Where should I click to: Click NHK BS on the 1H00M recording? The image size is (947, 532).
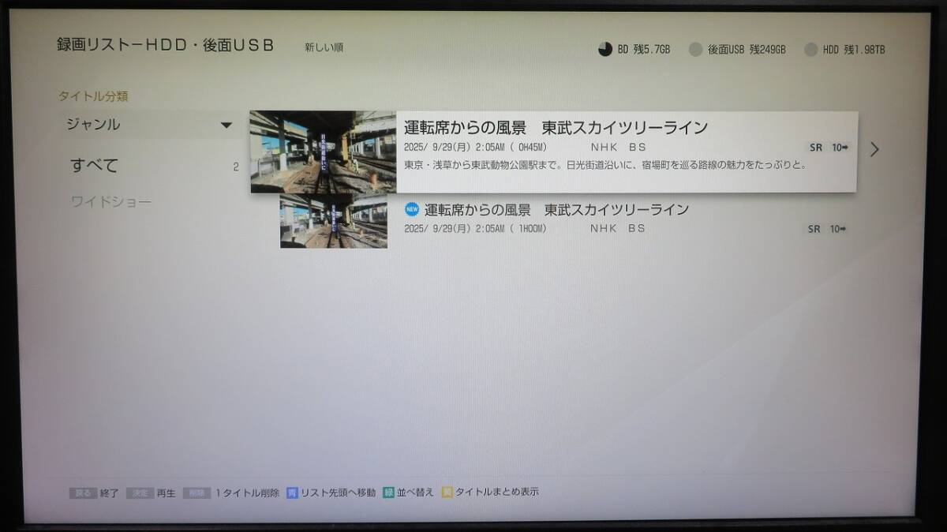[x=618, y=229]
